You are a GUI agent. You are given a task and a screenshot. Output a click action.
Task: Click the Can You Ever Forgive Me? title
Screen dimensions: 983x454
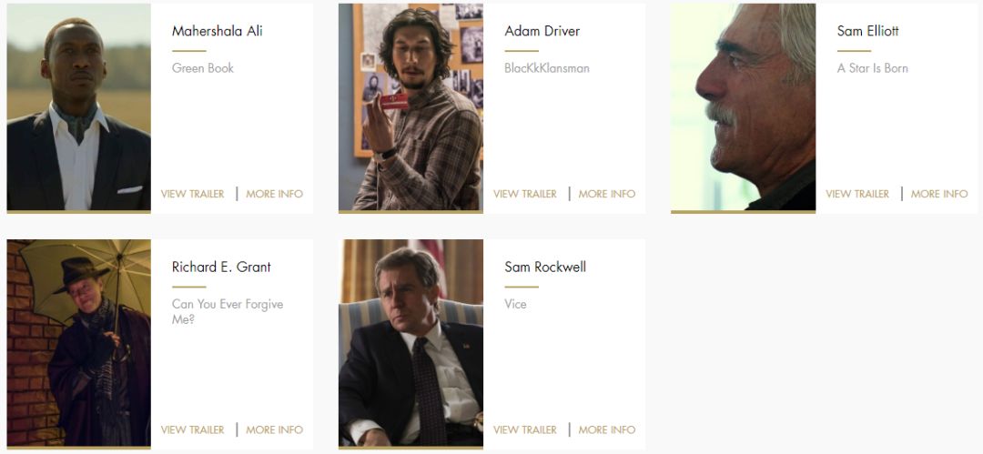tap(228, 311)
